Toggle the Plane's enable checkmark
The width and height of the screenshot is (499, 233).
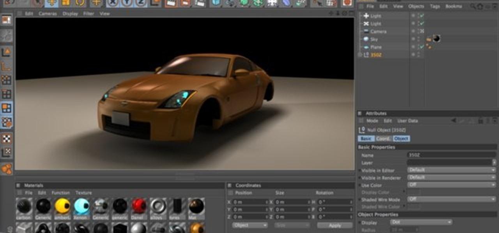[x=422, y=47]
